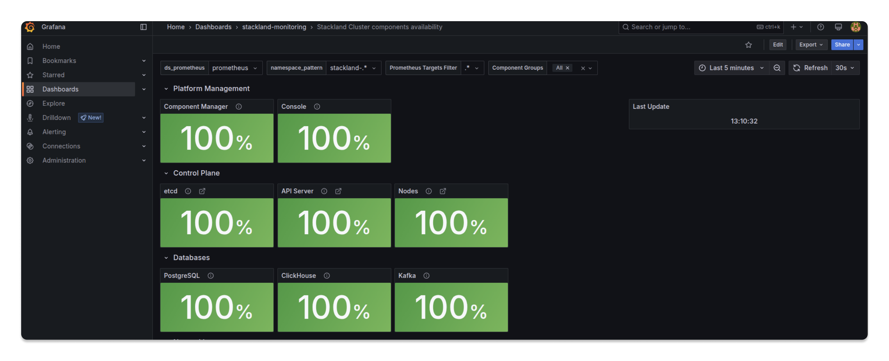Show PostgreSQL panel info icon
The height and width of the screenshot is (361, 889).
[x=210, y=276]
